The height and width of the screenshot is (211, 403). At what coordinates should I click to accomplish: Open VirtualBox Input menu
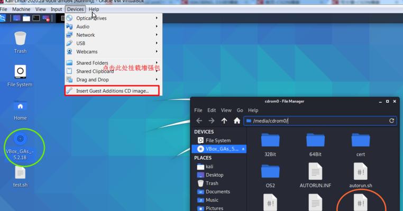(x=56, y=9)
